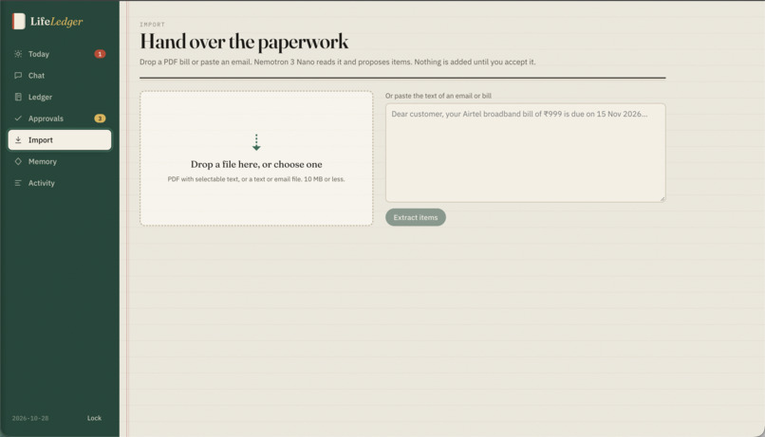Choose a file via the drop zone heading
765x437 pixels.
(x=256, y=164)
